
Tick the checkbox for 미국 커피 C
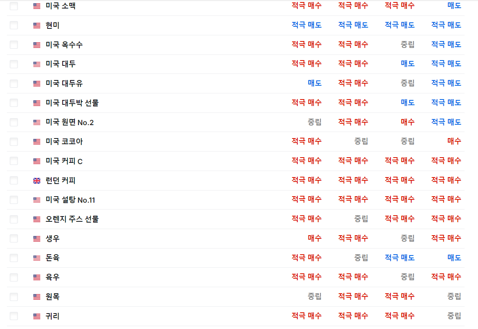coord(14,161)
